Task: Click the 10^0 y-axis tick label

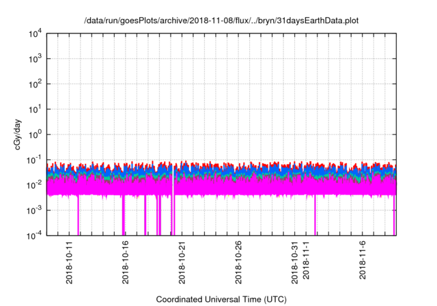Action: [x=36, y=135]
